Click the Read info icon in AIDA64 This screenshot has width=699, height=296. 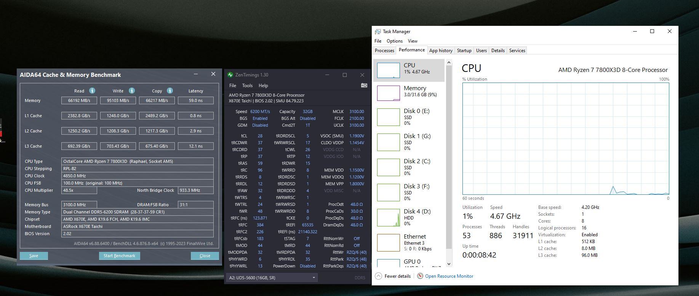(x=92, y=91)
